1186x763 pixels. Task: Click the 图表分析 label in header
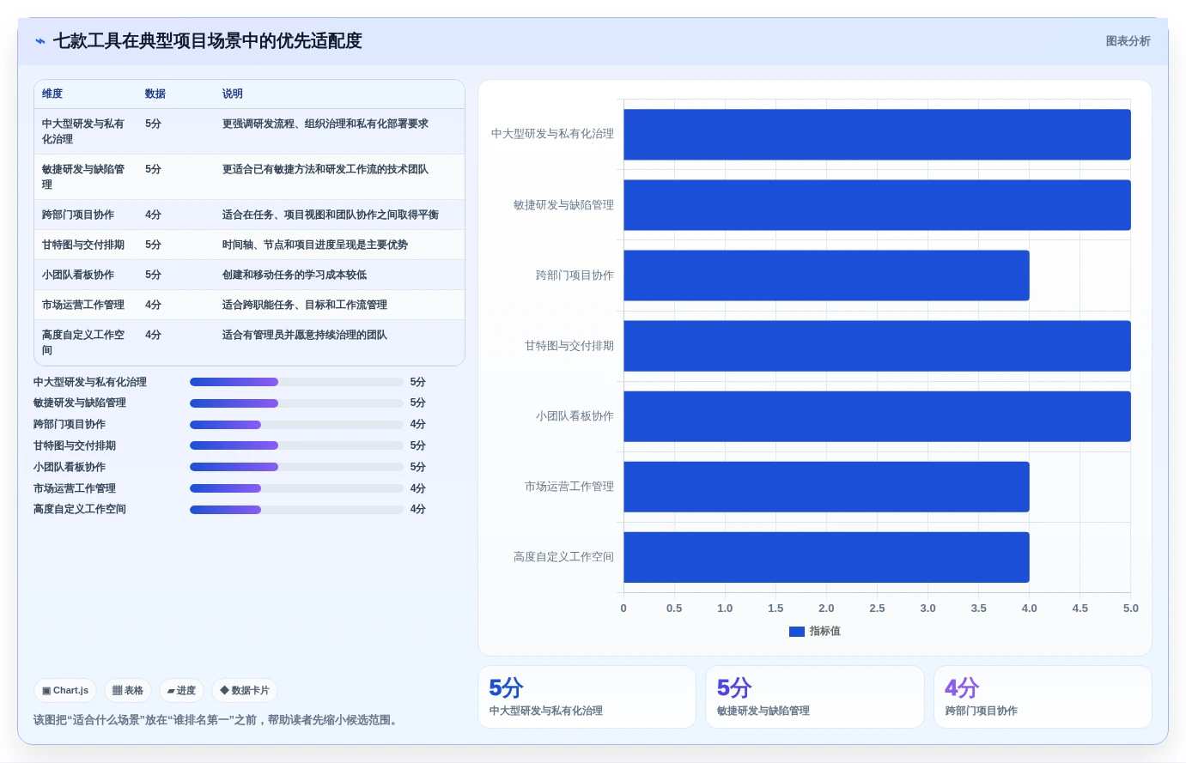[1128, 41]
